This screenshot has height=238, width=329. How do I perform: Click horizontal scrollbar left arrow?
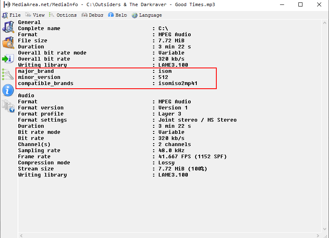[x=21, y=236]
